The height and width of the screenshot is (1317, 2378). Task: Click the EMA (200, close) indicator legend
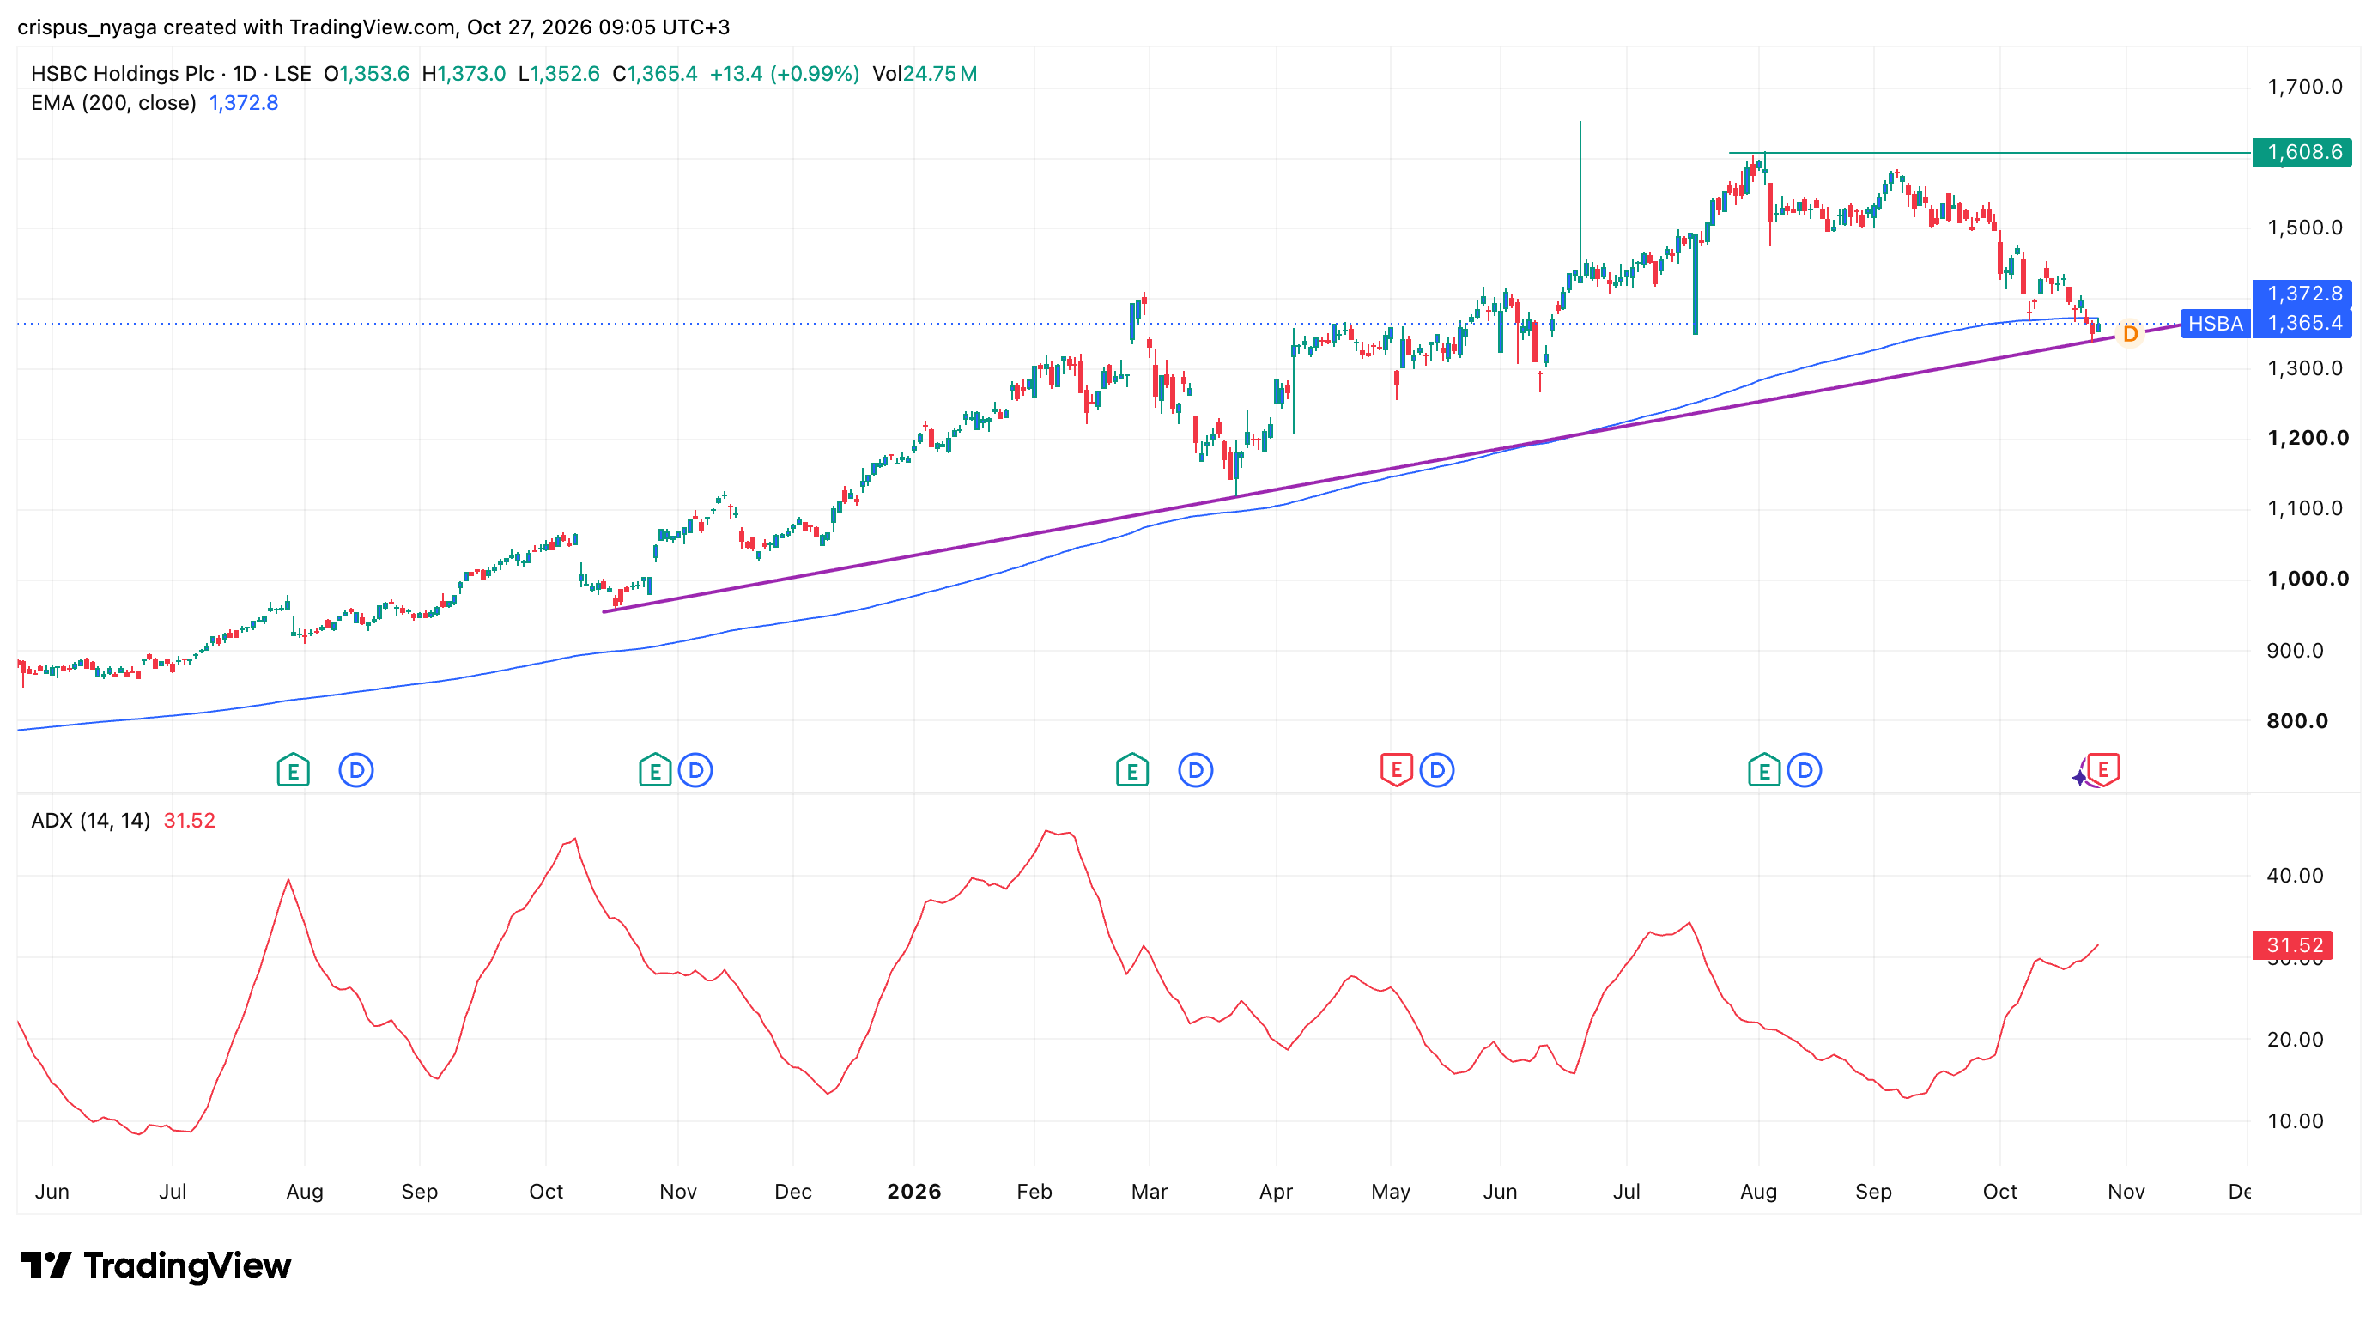coord(113,103)
